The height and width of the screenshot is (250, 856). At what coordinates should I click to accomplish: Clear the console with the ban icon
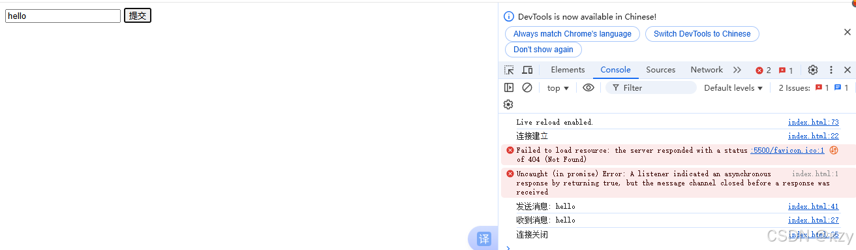(x=527, y=87)
